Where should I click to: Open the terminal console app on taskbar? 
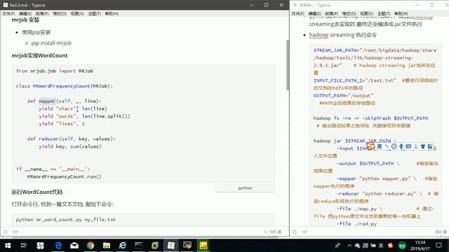139,246
